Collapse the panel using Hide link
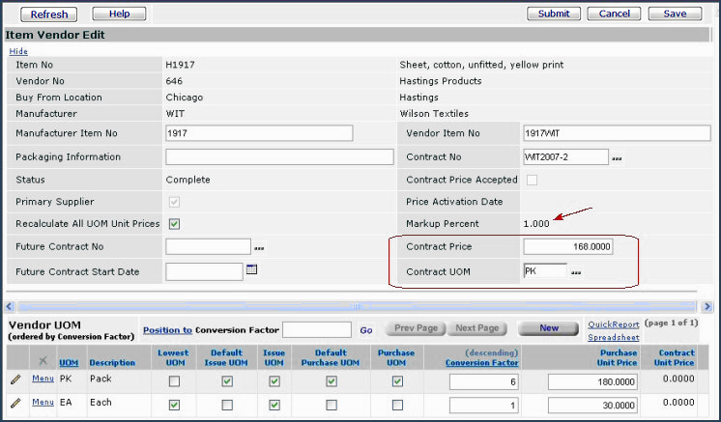 [18, 50]
